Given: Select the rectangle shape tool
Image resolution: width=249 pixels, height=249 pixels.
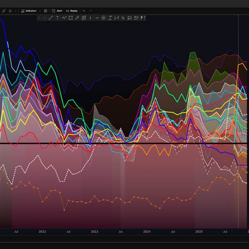Looking at the screenshot, I should point(71,18).
